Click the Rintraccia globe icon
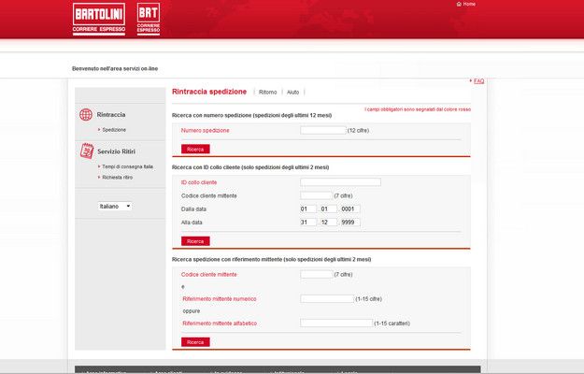 [86, 114]
